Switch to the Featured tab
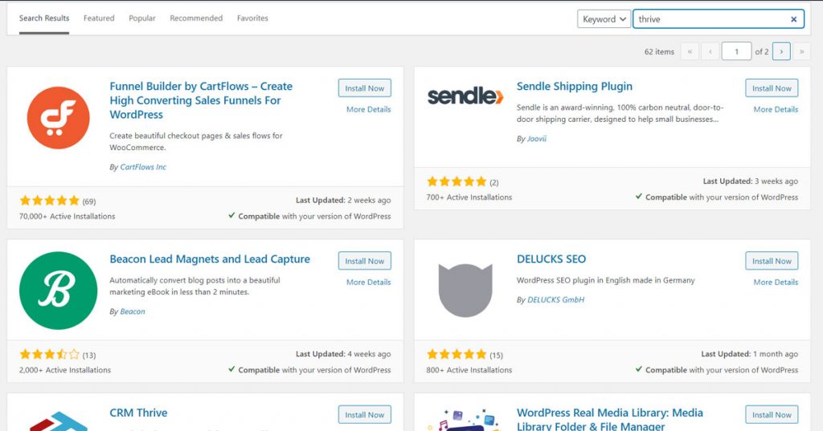Image resolution: width=823 pixels, height=431 pixels. point(99,18)
